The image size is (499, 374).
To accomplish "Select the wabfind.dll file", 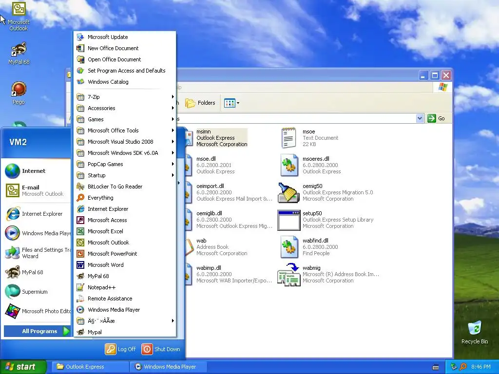I will [x=309, y=247].
